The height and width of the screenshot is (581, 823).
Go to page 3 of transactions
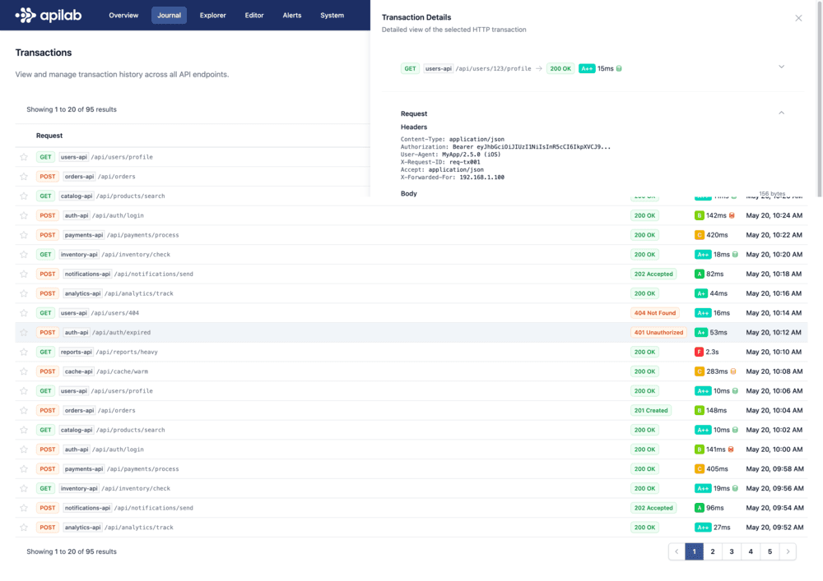coord(732,552)
